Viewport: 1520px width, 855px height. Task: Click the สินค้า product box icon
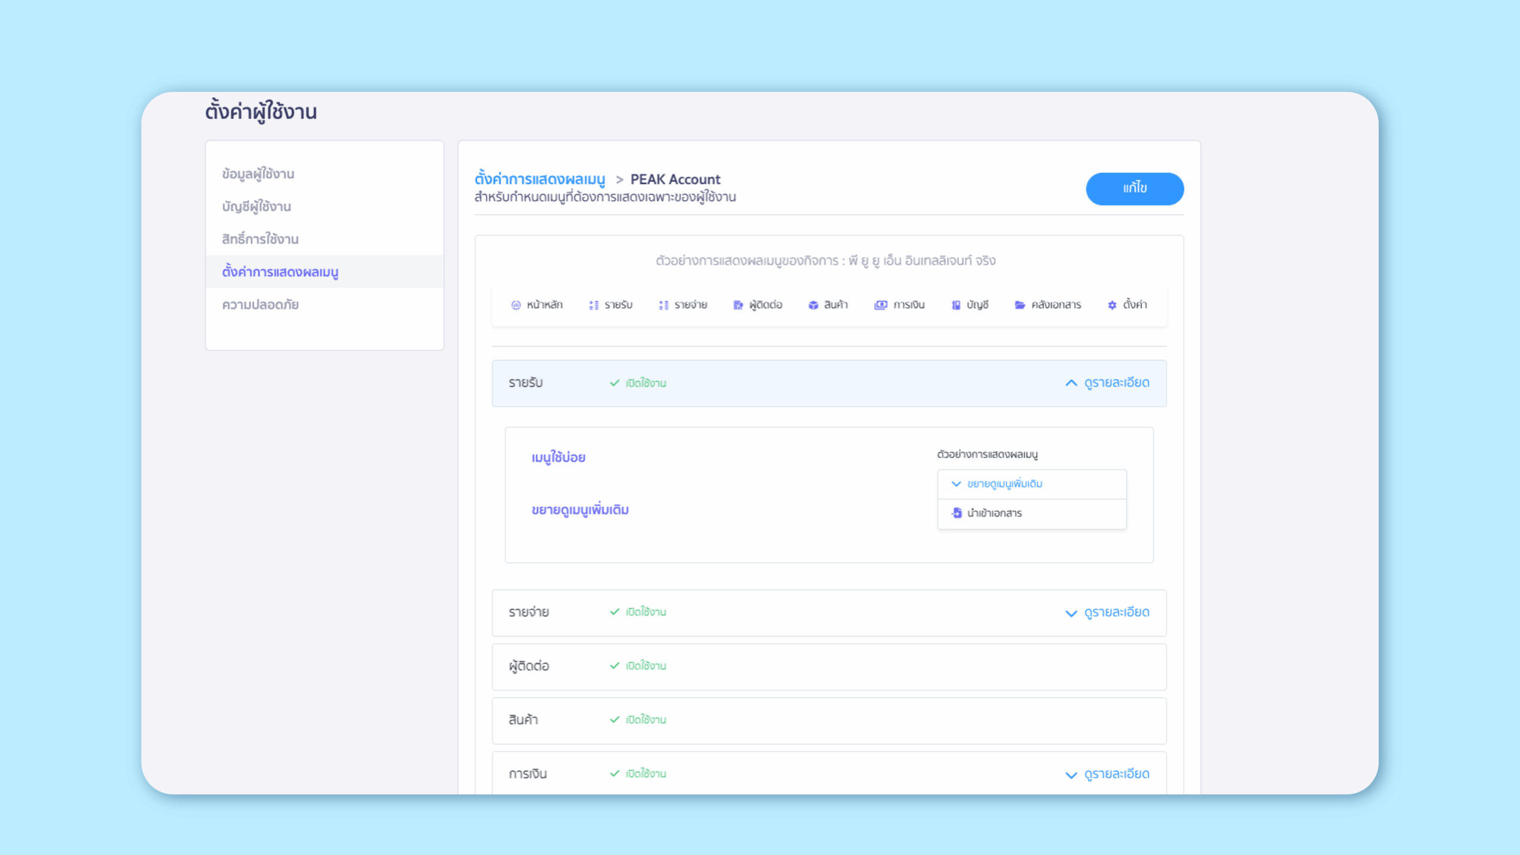(x=813, y=305)
